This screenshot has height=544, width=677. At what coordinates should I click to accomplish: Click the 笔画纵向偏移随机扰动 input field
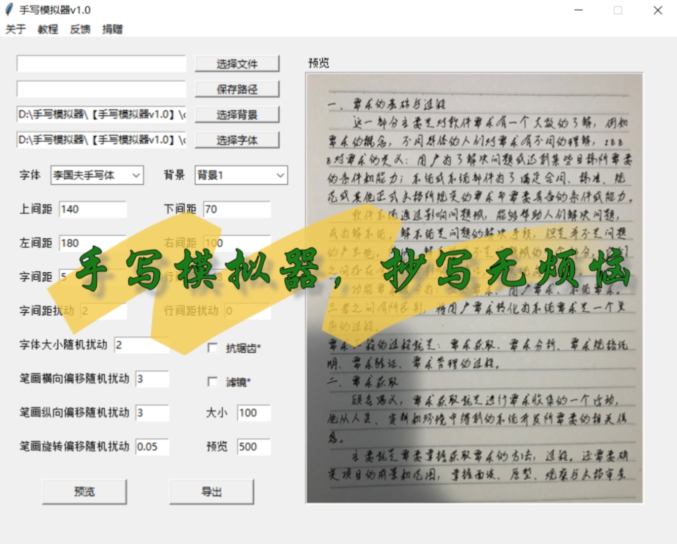click(x=152, y=412)
